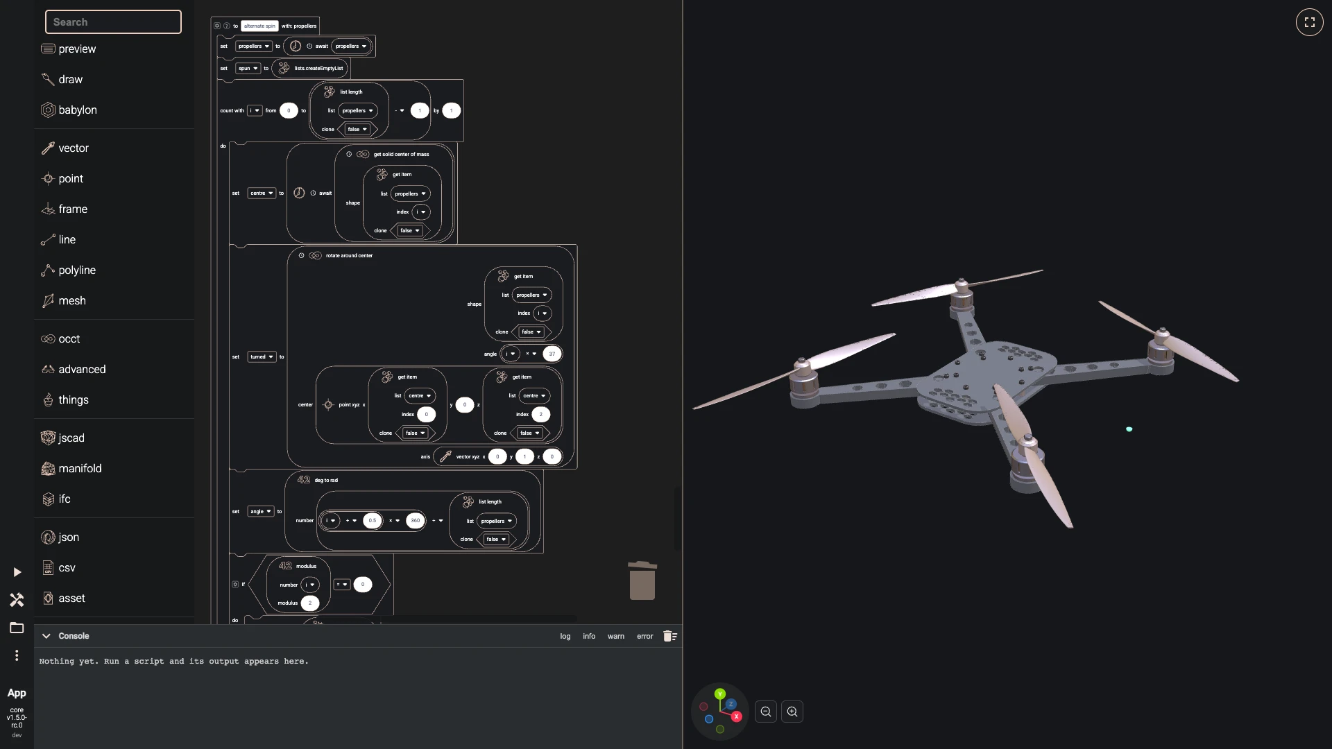Click the rotate around center block label
Screen dimensions: 1332x749
pos(349,255)
